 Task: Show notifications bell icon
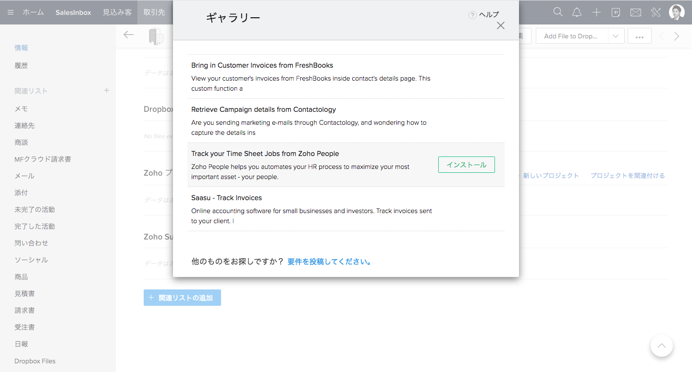coord(577,12)
